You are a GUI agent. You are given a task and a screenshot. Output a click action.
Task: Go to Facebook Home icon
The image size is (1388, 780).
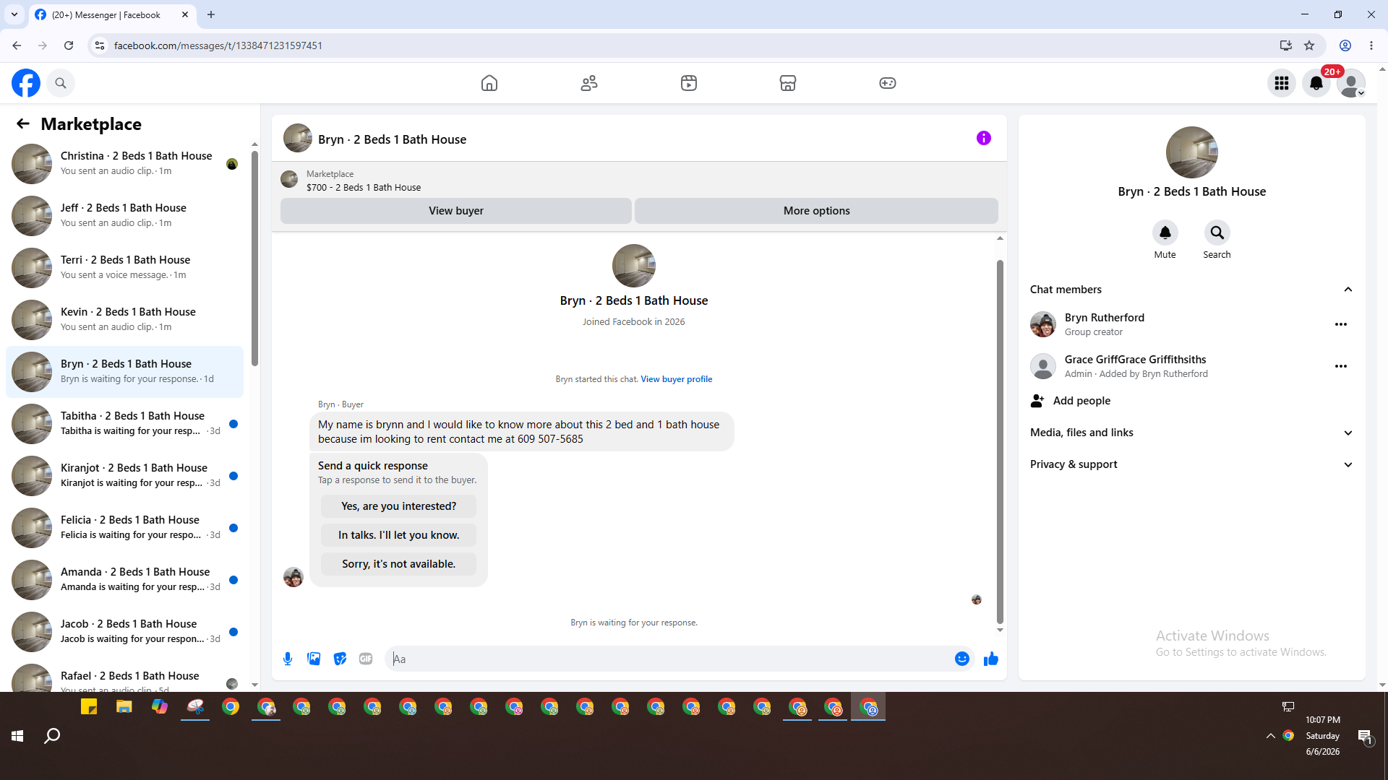(x=489, y=83)
